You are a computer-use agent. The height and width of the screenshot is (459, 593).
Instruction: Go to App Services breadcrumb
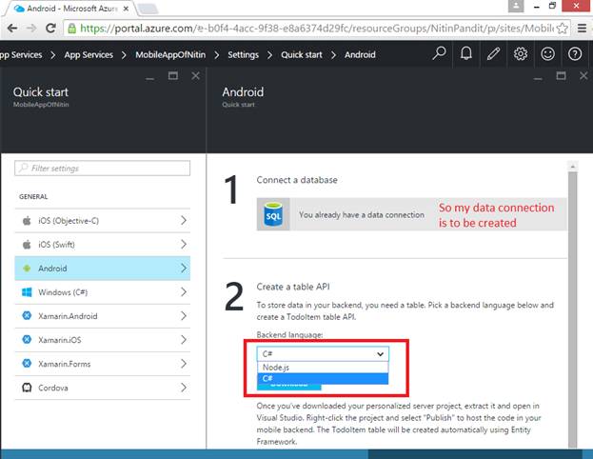point(89,54)
